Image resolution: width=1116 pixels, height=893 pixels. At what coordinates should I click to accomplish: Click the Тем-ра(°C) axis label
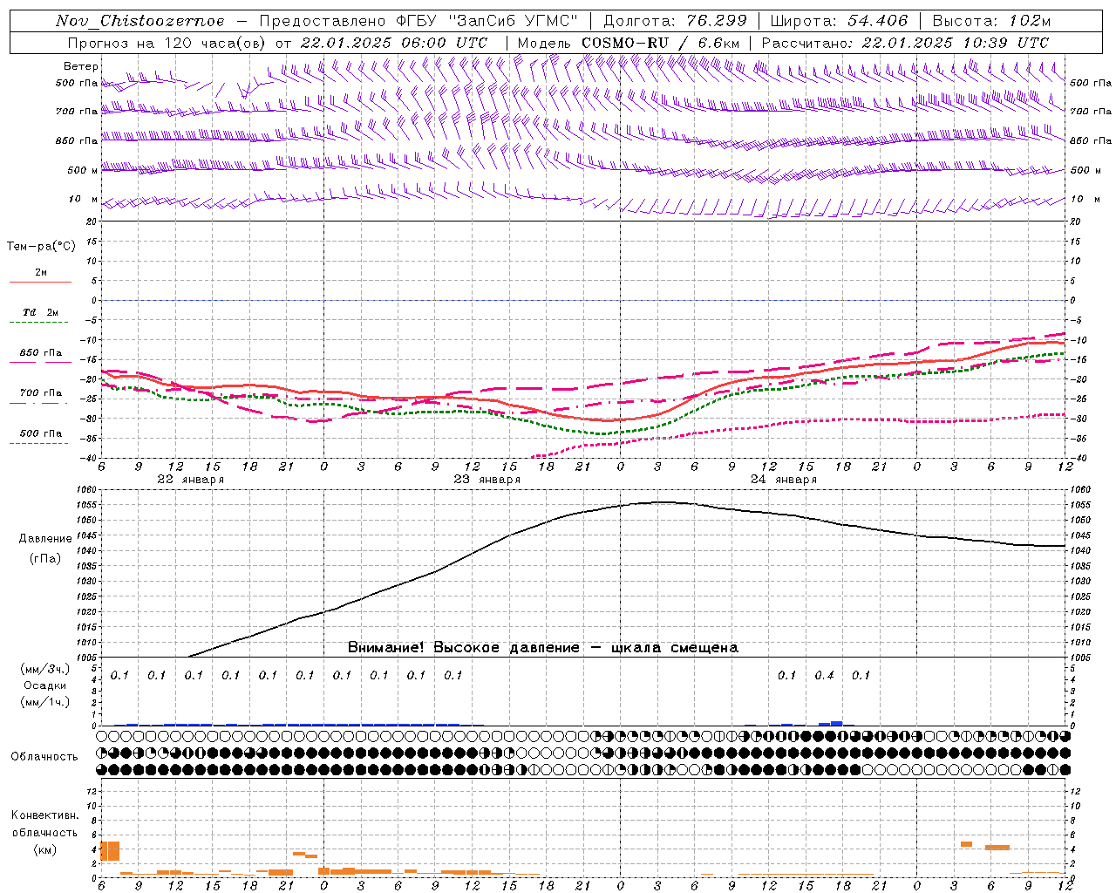[41, 247]
